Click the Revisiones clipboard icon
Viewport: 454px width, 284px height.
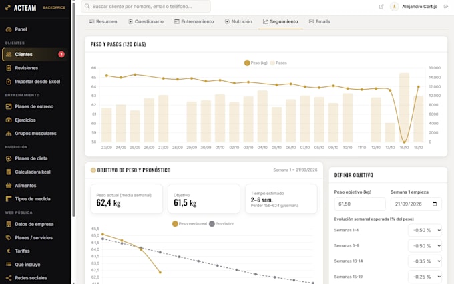pos(9,68)
